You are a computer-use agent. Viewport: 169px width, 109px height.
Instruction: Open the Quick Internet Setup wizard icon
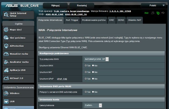pos(6,15)
